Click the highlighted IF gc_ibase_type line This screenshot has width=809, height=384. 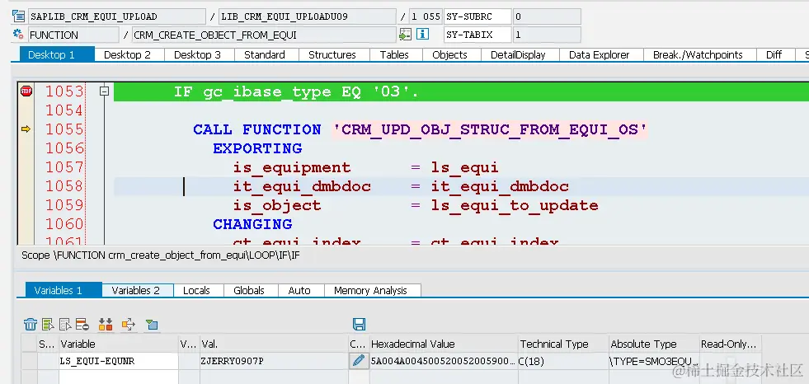pyautogui.click(x=461, y=91)
